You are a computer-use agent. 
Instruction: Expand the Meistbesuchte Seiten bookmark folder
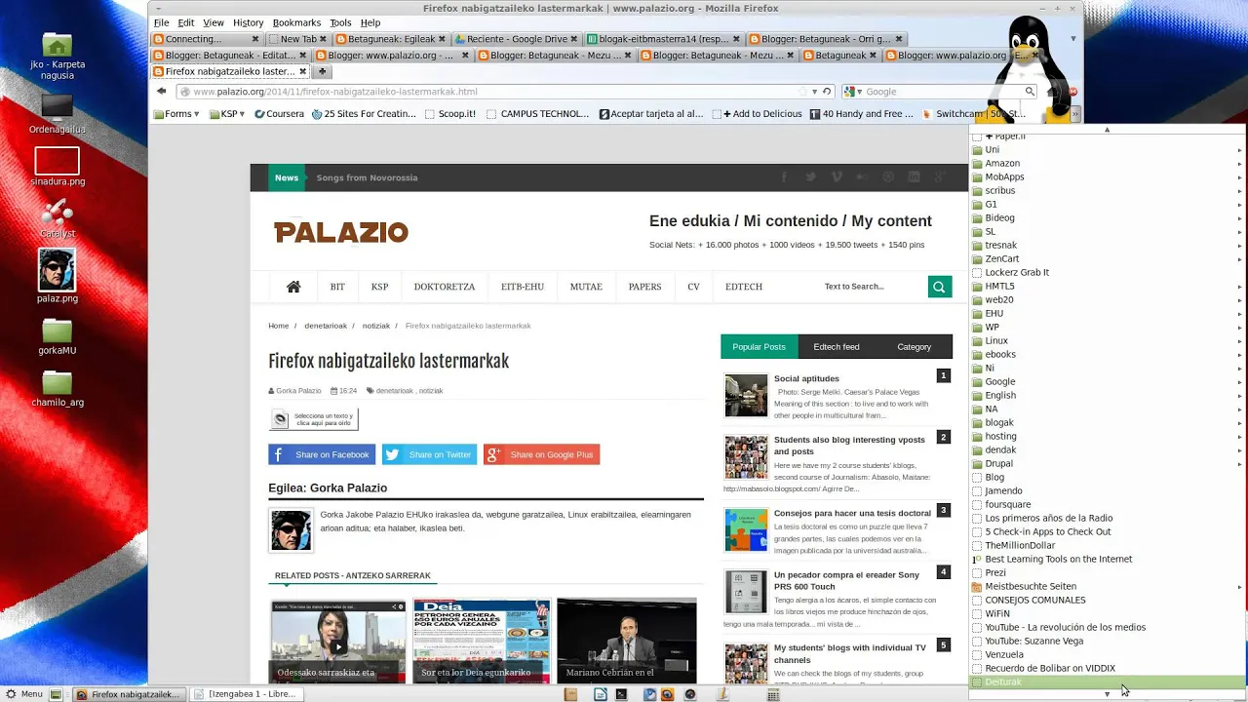point(1106,587)
